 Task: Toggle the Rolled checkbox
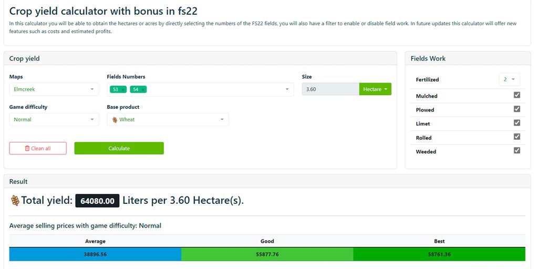tap(517, 137)
